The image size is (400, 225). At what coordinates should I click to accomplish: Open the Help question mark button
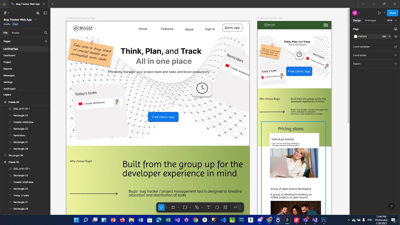point(391,207)
